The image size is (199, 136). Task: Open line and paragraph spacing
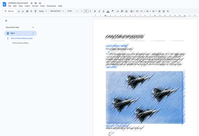click(137, 11)
